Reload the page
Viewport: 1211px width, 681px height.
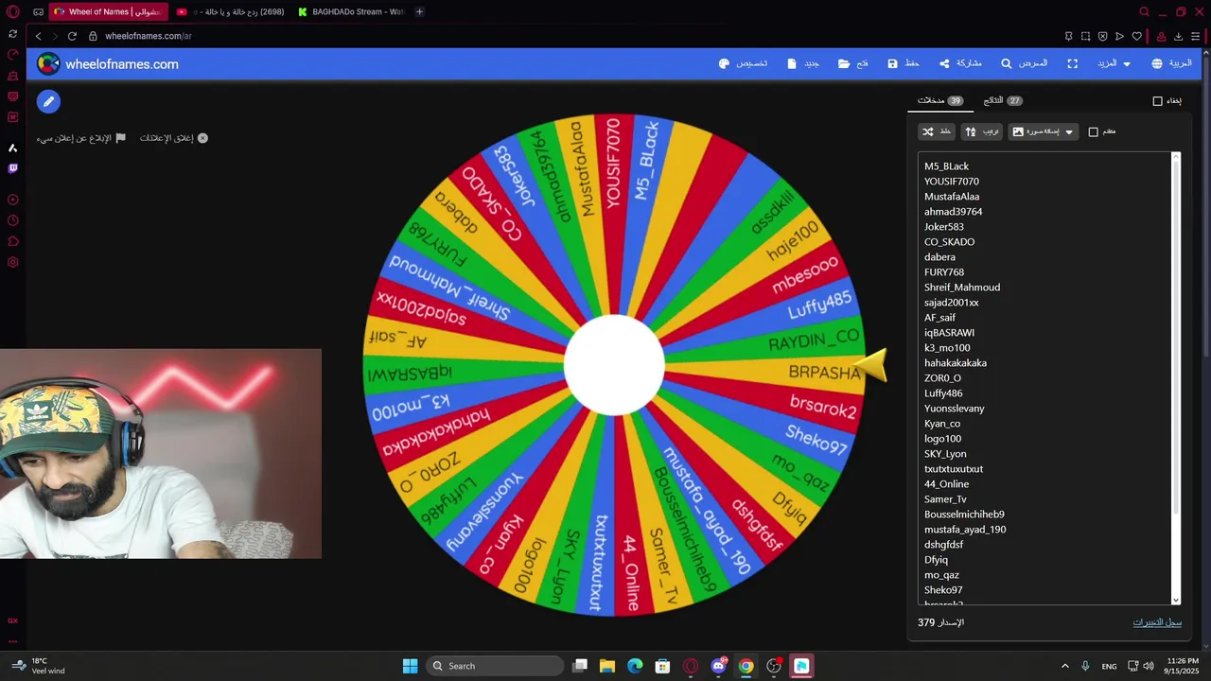pyautogui.click(x=72, y=36)
